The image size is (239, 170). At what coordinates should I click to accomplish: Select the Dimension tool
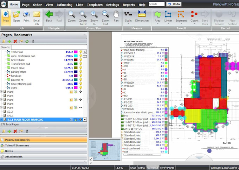(x=142, y=17)
